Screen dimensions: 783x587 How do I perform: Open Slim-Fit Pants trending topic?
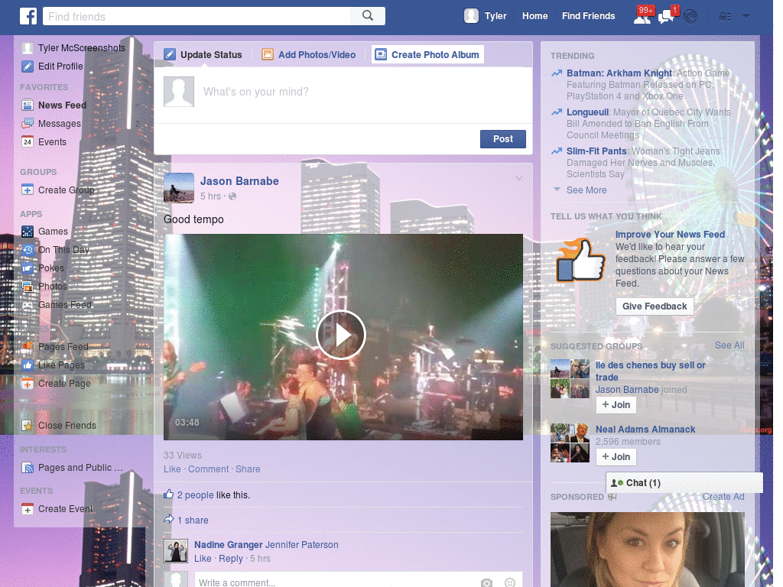[596, 151]
